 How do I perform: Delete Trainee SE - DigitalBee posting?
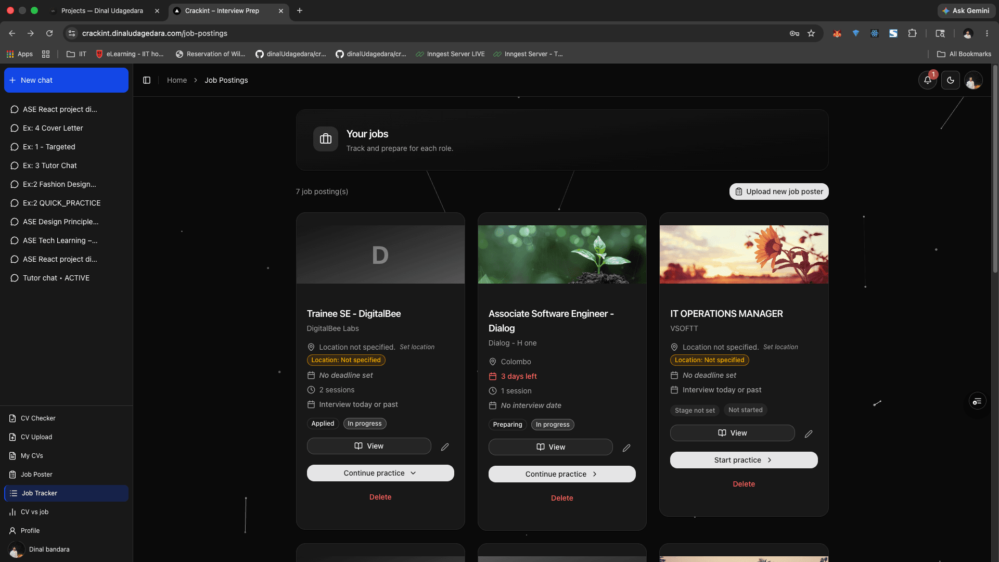pyautogui.click(x=380, y=497)
